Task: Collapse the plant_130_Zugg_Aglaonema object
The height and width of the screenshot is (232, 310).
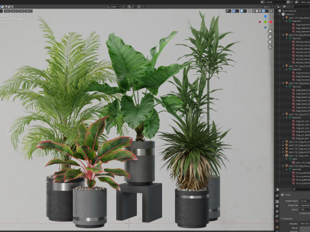Action: (x=284, y=17)
